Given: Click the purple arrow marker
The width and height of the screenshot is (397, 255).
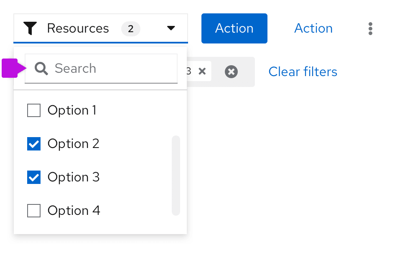Looking at the screenshot, I should coord(11,68).
